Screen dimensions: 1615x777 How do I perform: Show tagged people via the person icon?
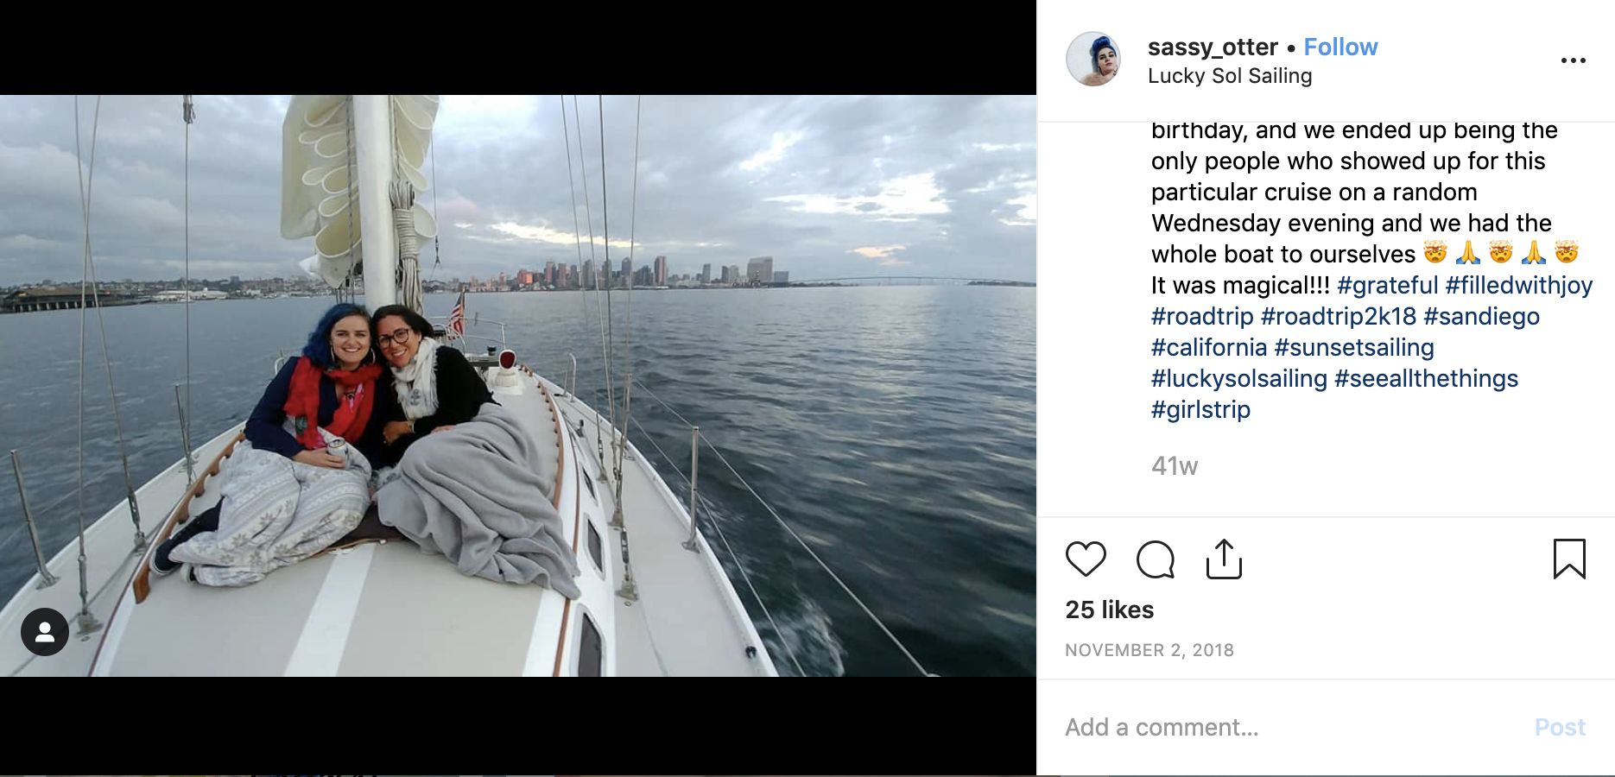tap(45, 632)
